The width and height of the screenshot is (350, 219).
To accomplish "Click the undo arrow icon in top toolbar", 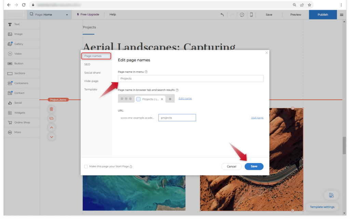I will tap(222, 15).
